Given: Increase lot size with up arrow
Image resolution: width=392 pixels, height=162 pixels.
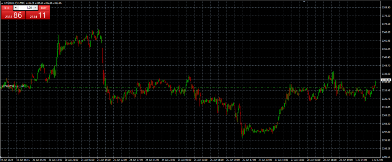Looking at the screenshot, I should [x=35, y=8].
